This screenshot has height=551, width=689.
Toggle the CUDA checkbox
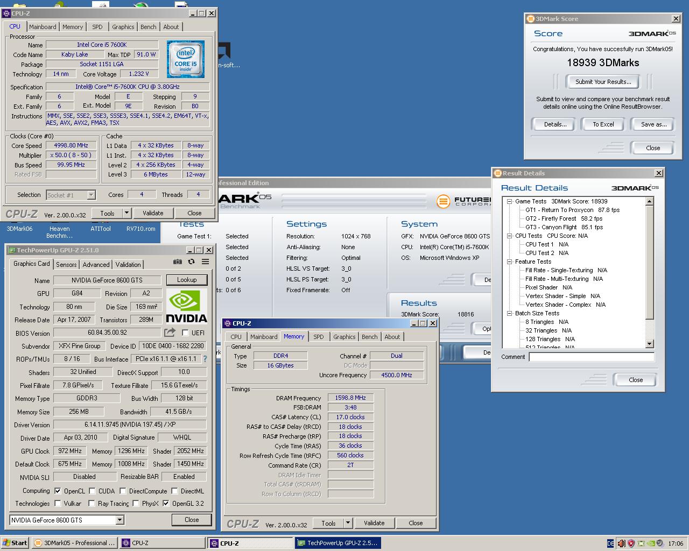point(93,491)
